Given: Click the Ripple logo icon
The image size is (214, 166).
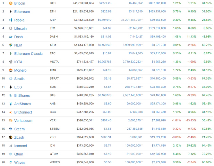Looking at the screenshot, I should (x=10, y=20).
